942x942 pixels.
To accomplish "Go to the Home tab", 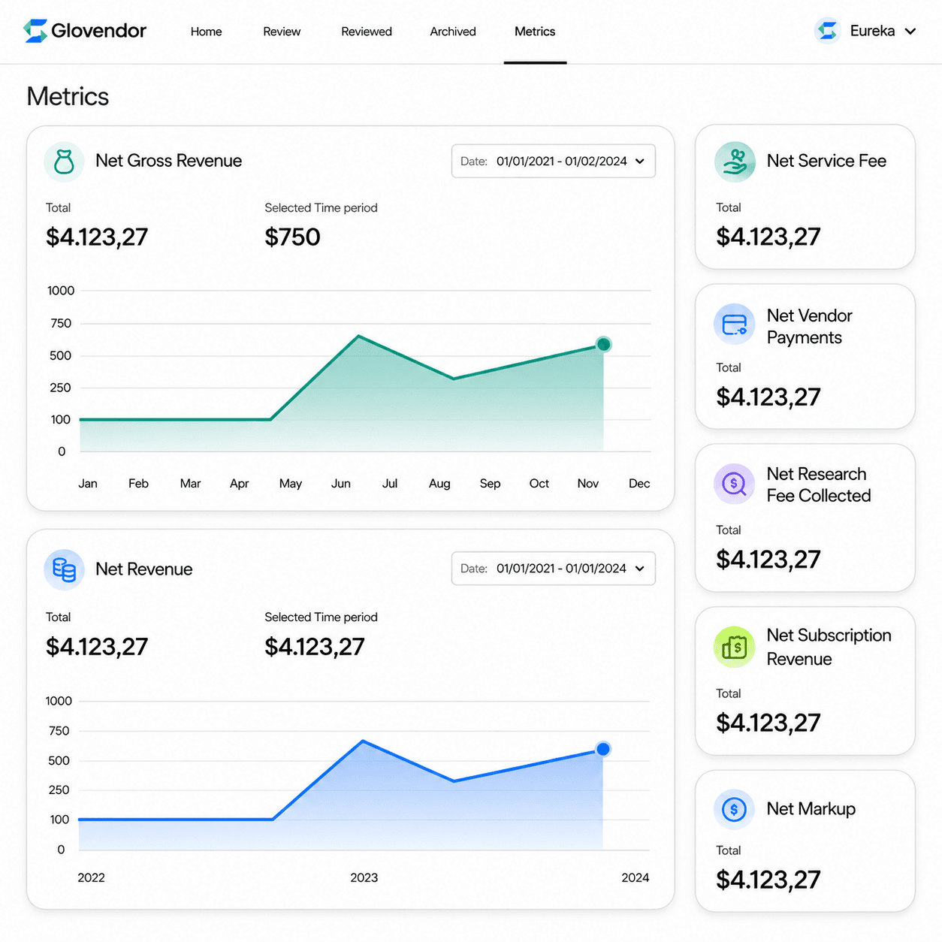I will click(x=206, y=32).
